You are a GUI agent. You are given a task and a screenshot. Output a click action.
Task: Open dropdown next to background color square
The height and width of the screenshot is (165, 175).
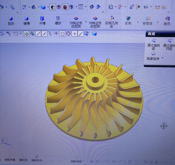pos(86,7)
